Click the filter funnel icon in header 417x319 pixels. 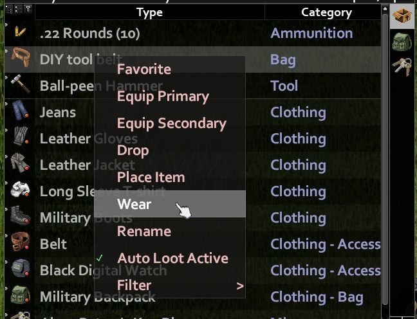[28, 9]
